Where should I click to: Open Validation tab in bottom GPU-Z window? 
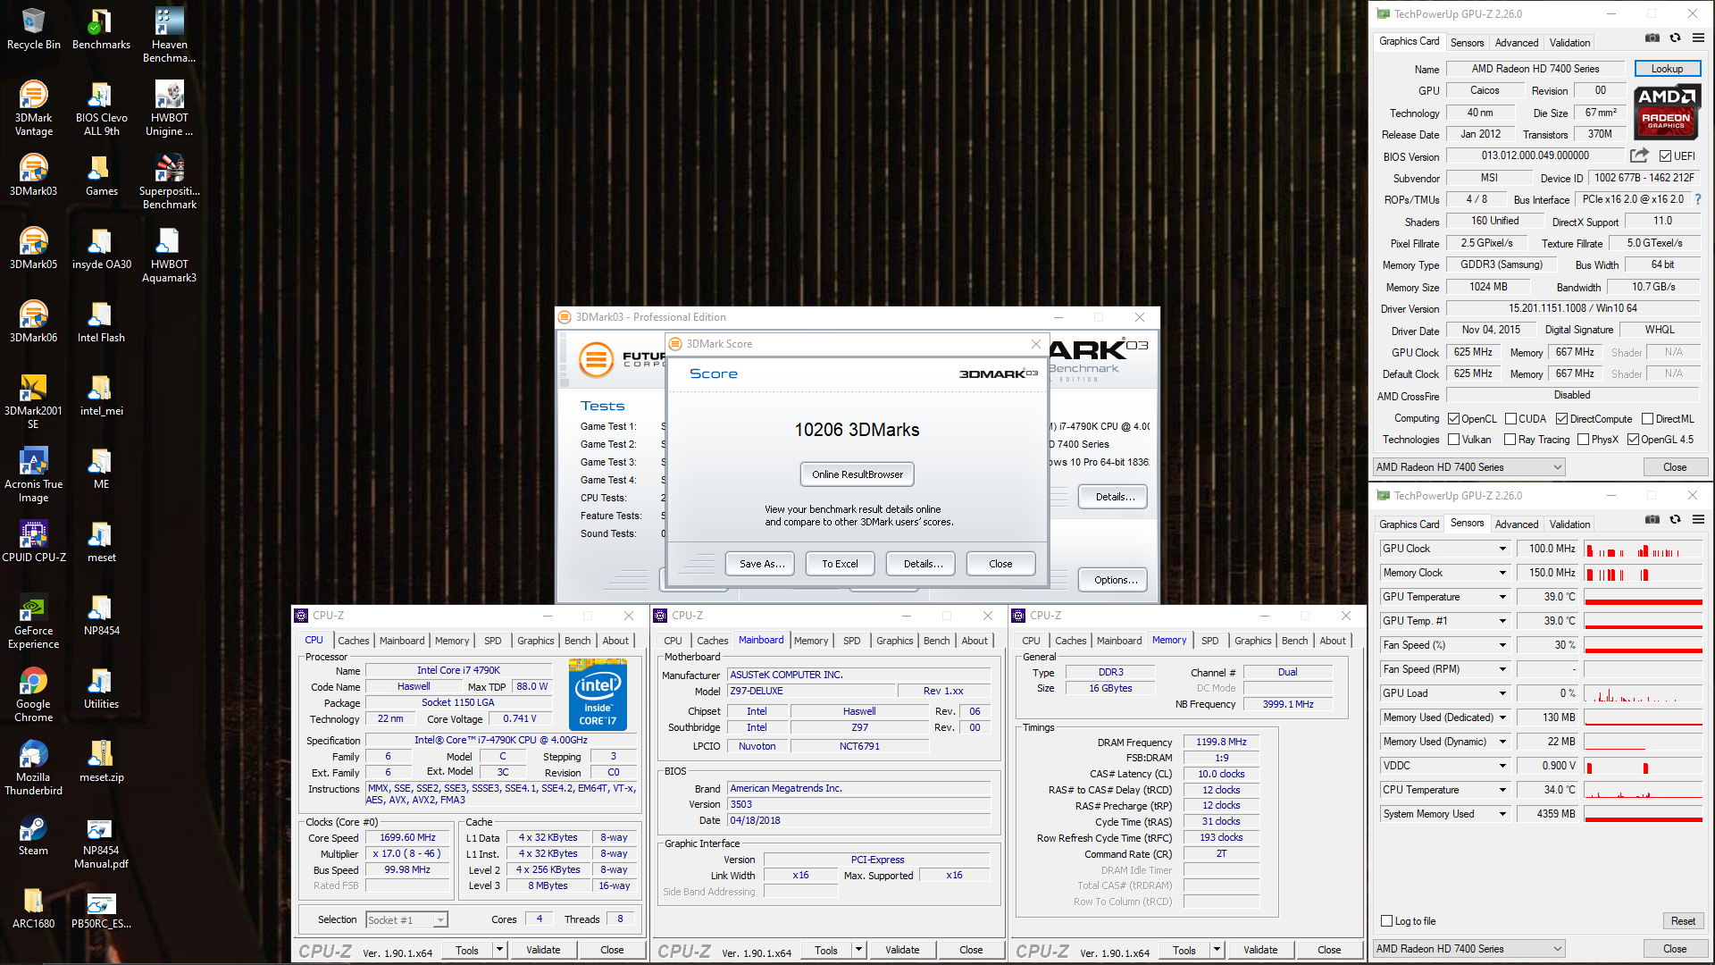pyautogui.click(x=1569, y=524)
